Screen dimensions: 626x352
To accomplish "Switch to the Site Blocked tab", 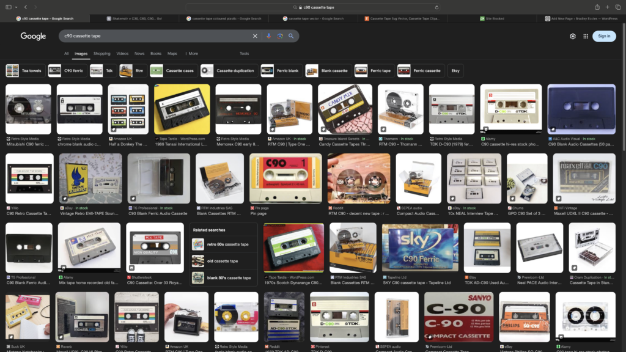I will click(492, 18).
